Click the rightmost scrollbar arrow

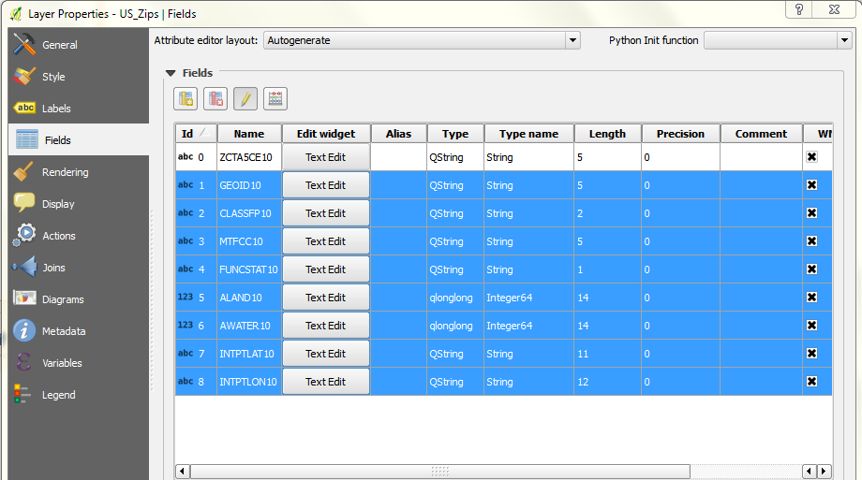point(824,472)
